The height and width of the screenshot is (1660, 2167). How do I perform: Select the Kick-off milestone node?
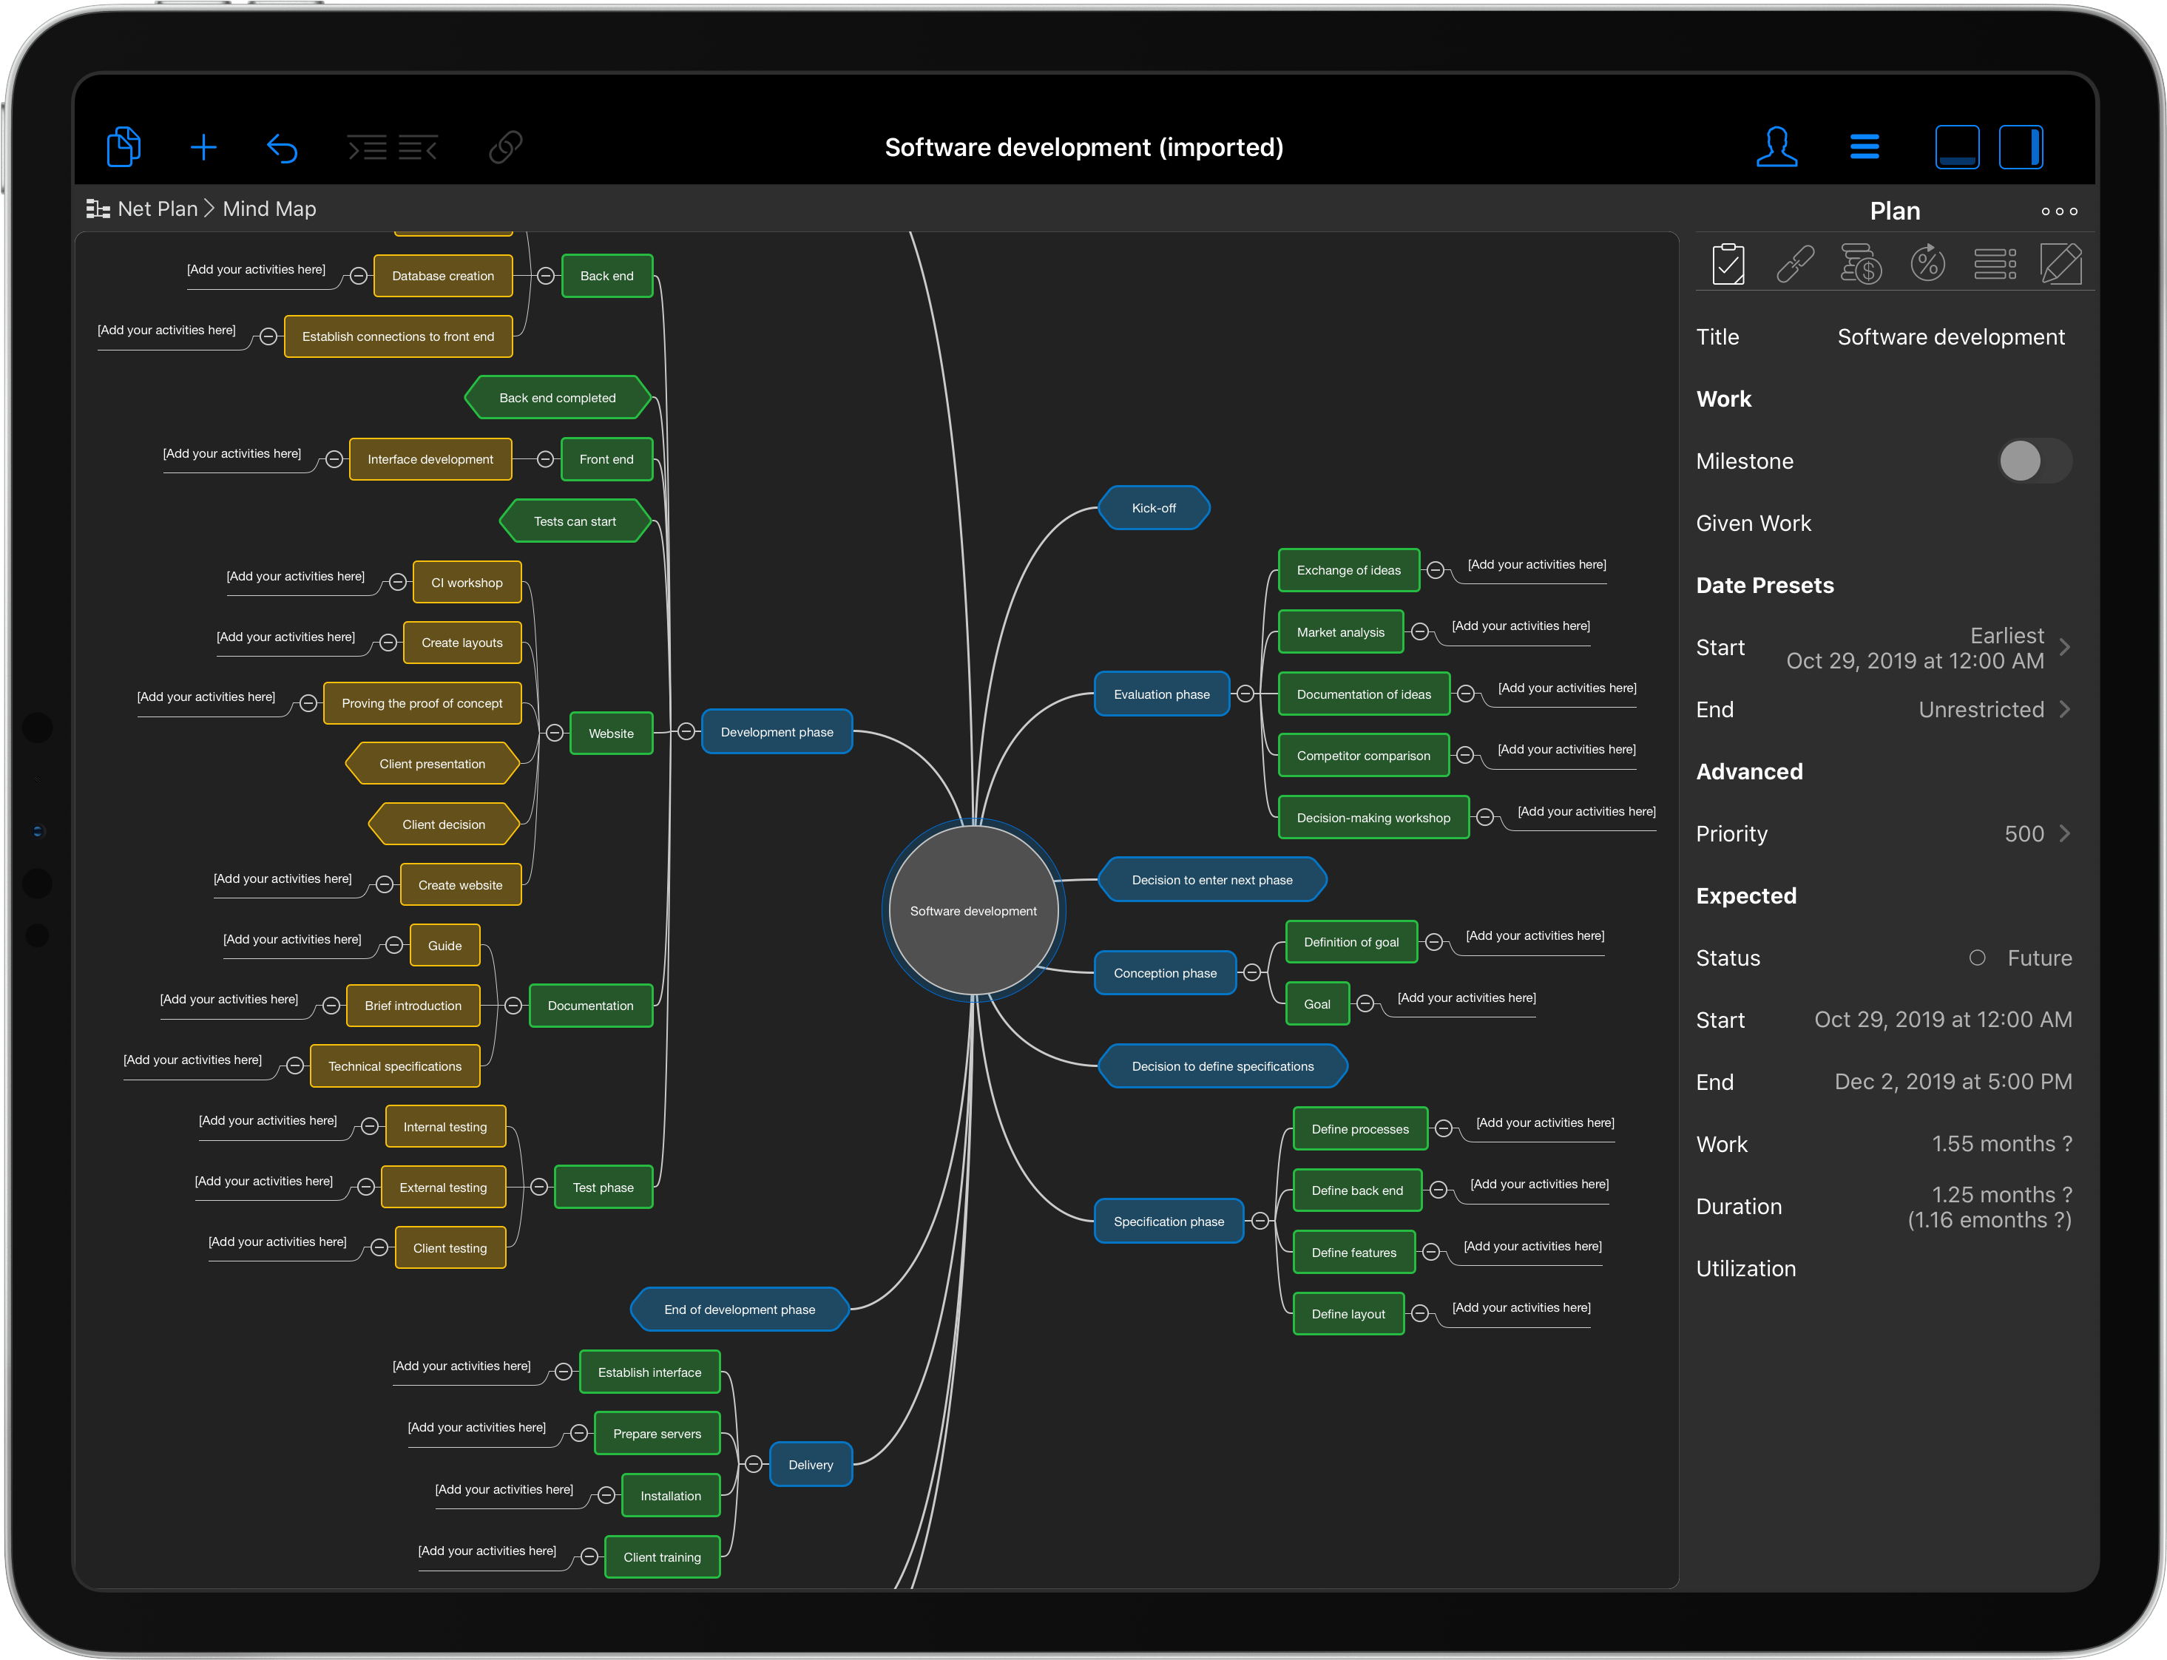click(1153, 508)
